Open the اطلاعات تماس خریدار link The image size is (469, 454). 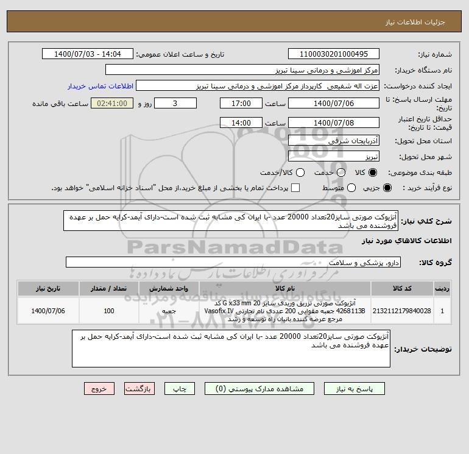point(100,86)
